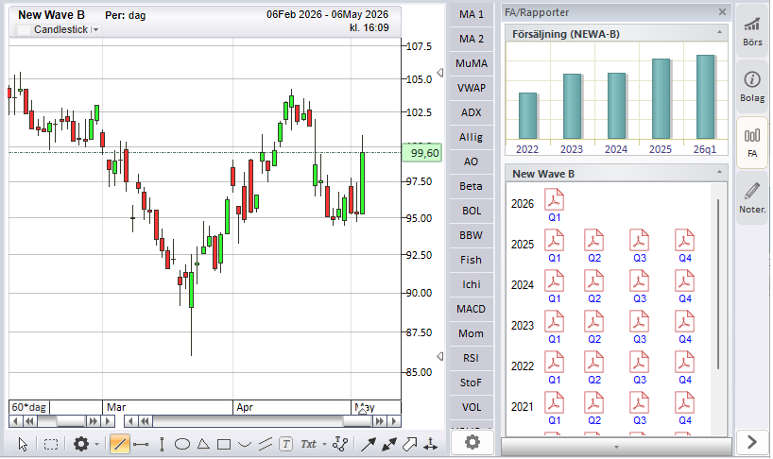
Task: Collapse the New Wave B reports panel
Action: point(719,174)
